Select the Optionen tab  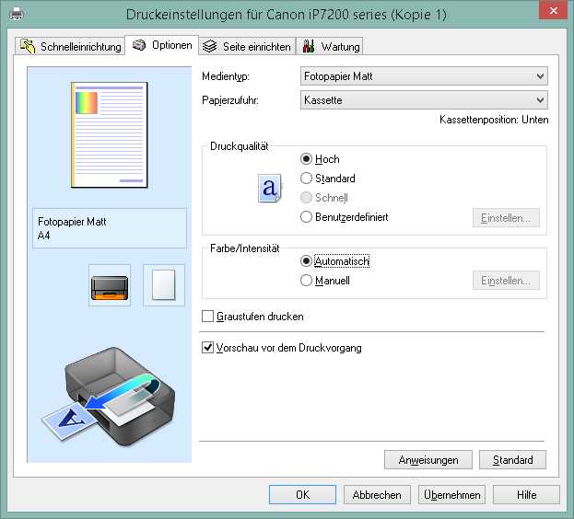(x=162, y=45)
